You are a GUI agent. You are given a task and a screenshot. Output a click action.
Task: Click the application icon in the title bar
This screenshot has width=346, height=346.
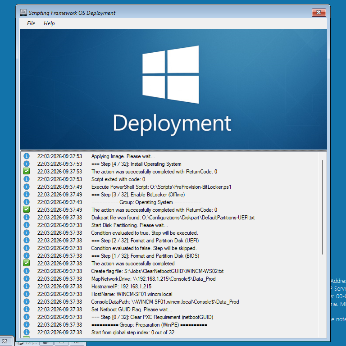pos(23,13)
